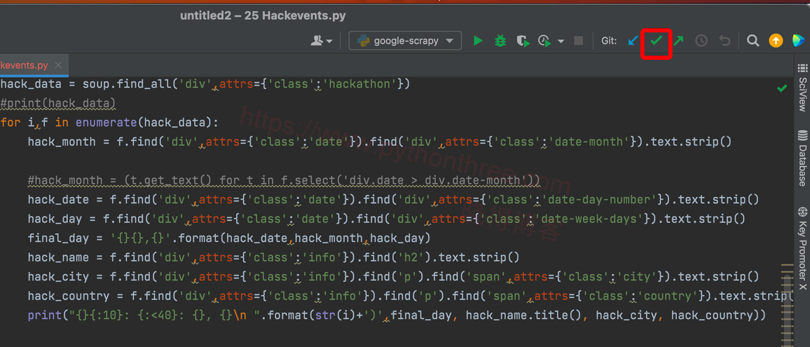Show Git history clock icon
This screenshot has width=810, height=347.
701,40
